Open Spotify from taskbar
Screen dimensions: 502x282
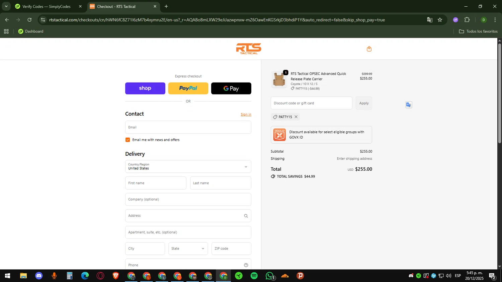point(254,276)
